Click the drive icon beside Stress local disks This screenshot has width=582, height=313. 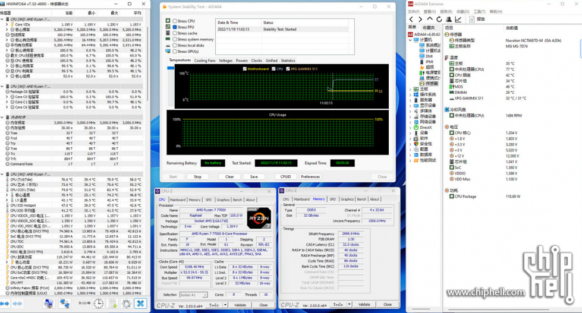pos(168,45)
